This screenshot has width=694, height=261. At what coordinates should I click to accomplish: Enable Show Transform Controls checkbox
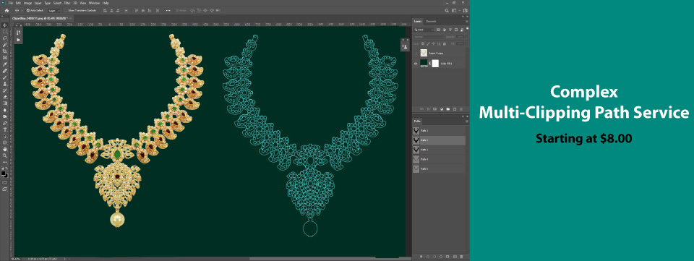(67, 10)
